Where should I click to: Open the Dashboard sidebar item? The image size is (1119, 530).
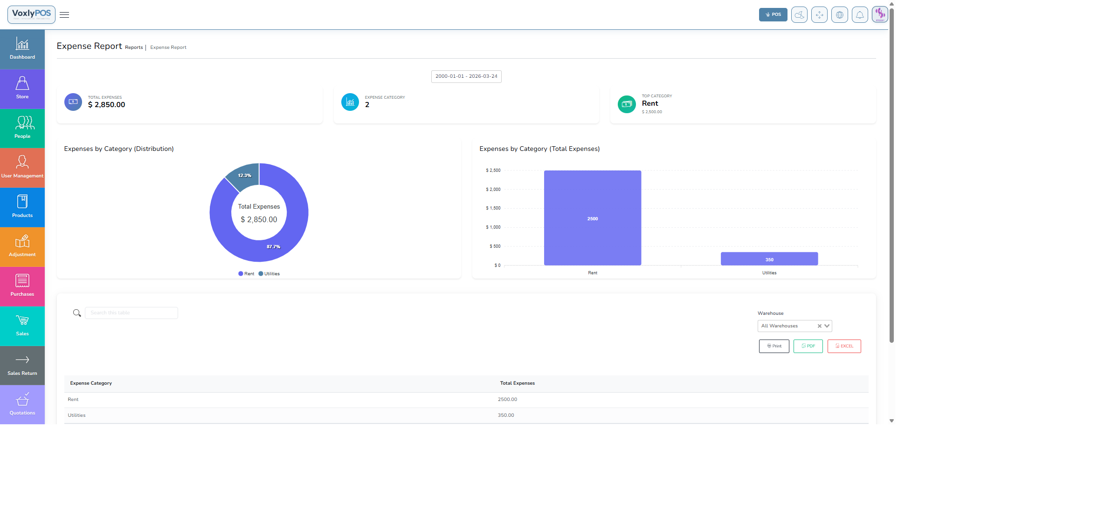coord(22,49)
